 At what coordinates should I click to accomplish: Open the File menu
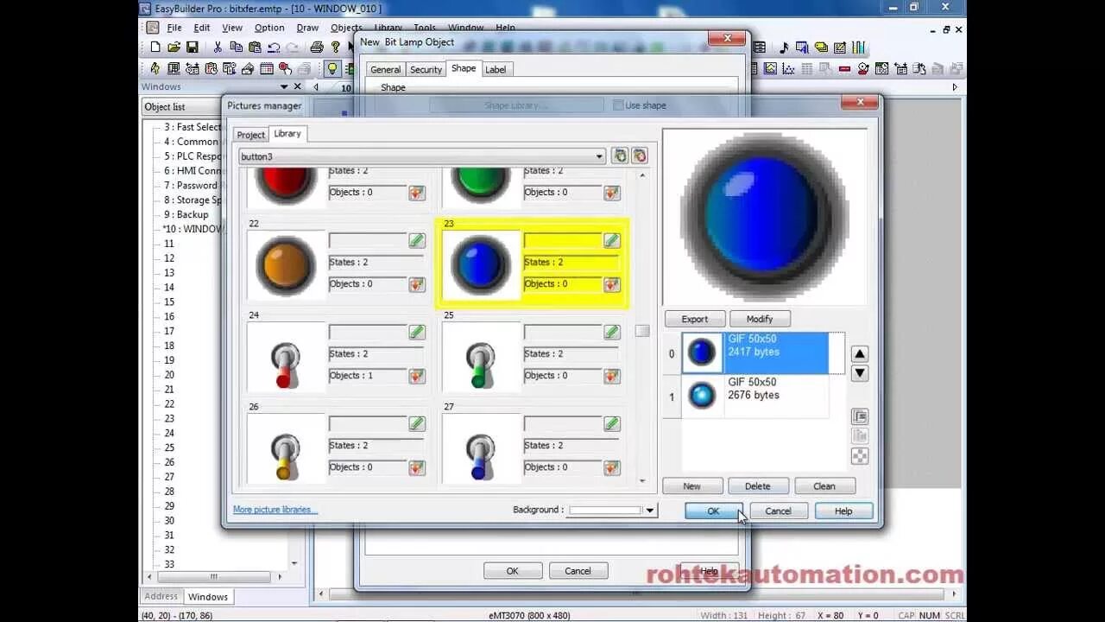(x=174, y=28)
